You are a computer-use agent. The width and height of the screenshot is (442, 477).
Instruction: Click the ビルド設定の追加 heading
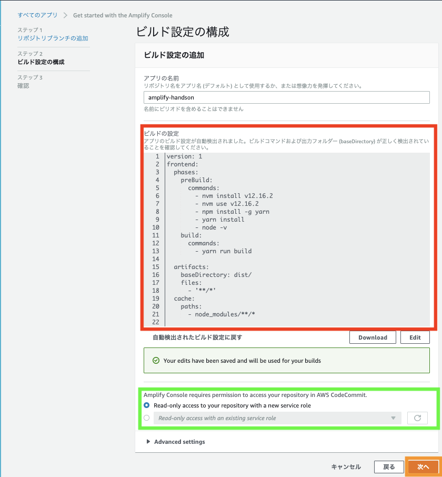174,55
